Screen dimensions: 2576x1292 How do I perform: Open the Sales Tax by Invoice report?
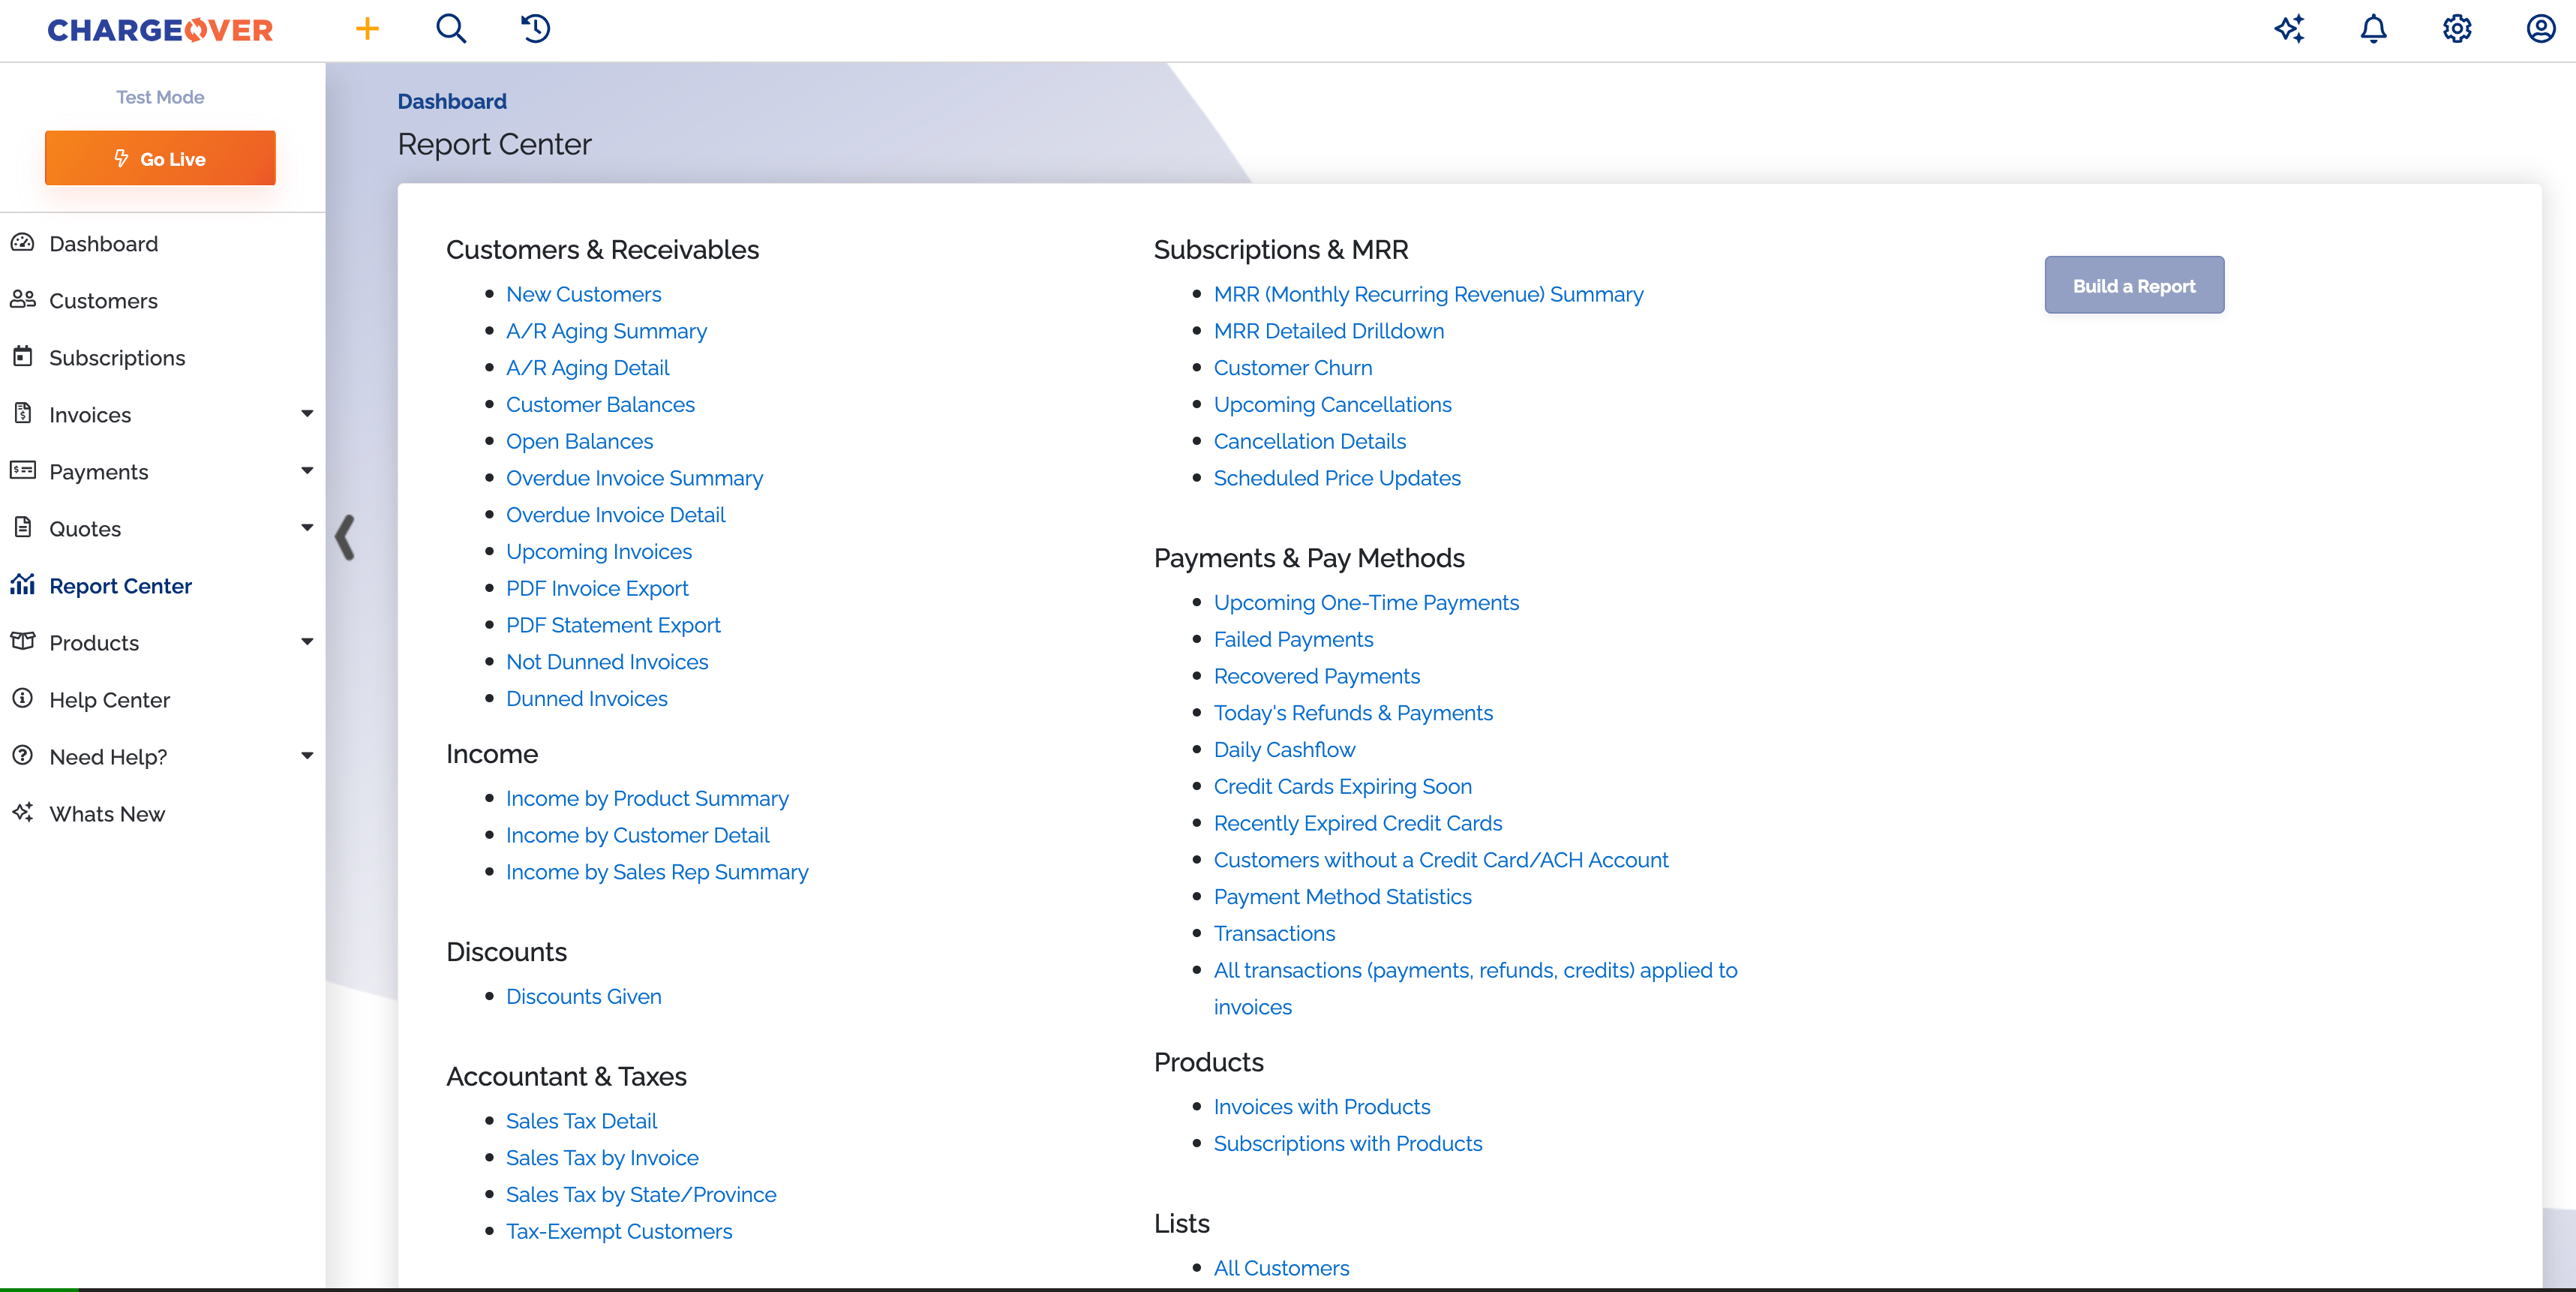coord(602,1158)
